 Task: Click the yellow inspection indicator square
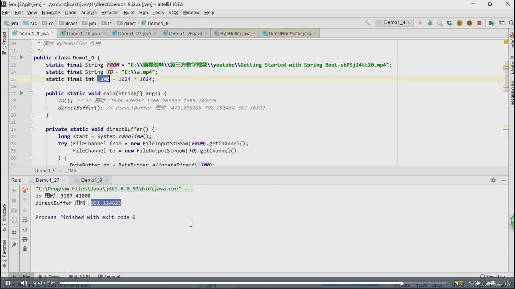(506, 42)
